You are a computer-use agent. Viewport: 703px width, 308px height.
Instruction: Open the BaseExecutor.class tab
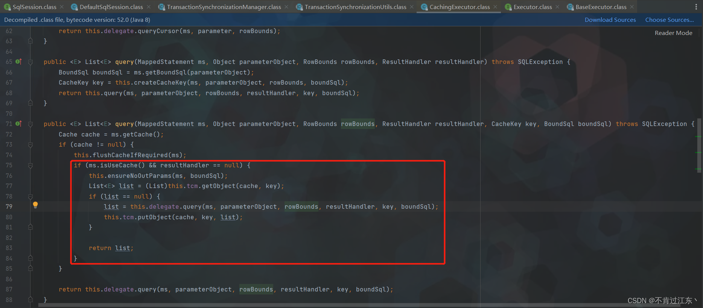(601, 7)
